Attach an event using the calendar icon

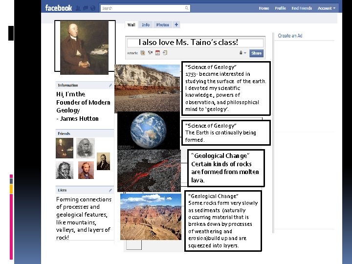pyautogui.click(x=157, y=53)
